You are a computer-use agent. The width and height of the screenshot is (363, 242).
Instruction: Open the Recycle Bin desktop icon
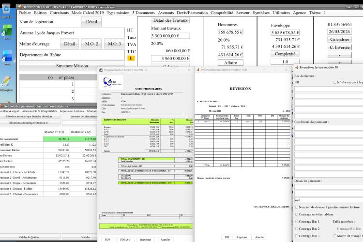pos(6,10)
